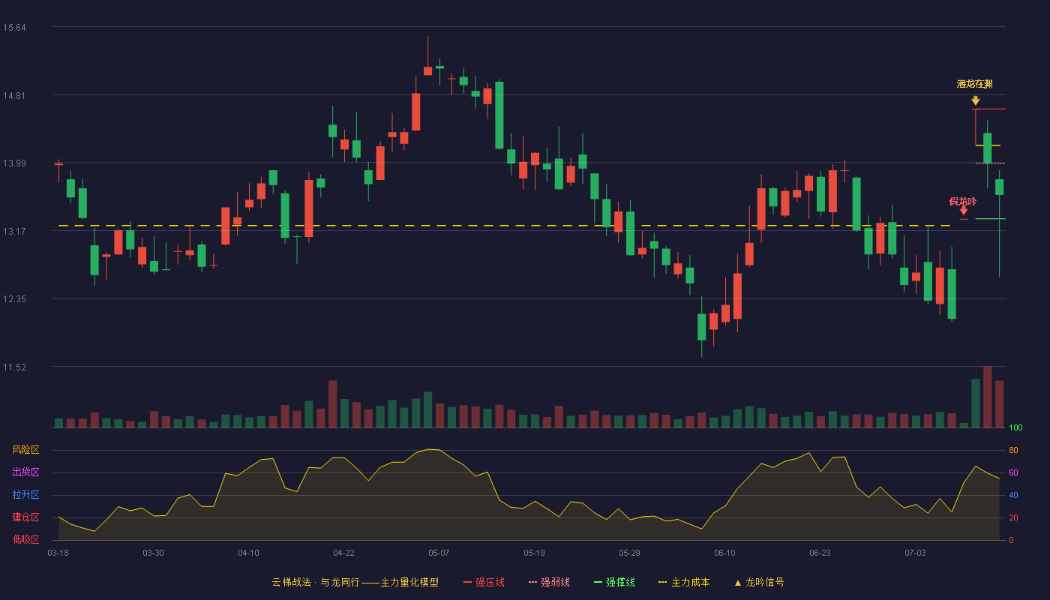Click the 14.81 price axis label
The width and height of the screenshot is (1050, 600).
point(14,95)
